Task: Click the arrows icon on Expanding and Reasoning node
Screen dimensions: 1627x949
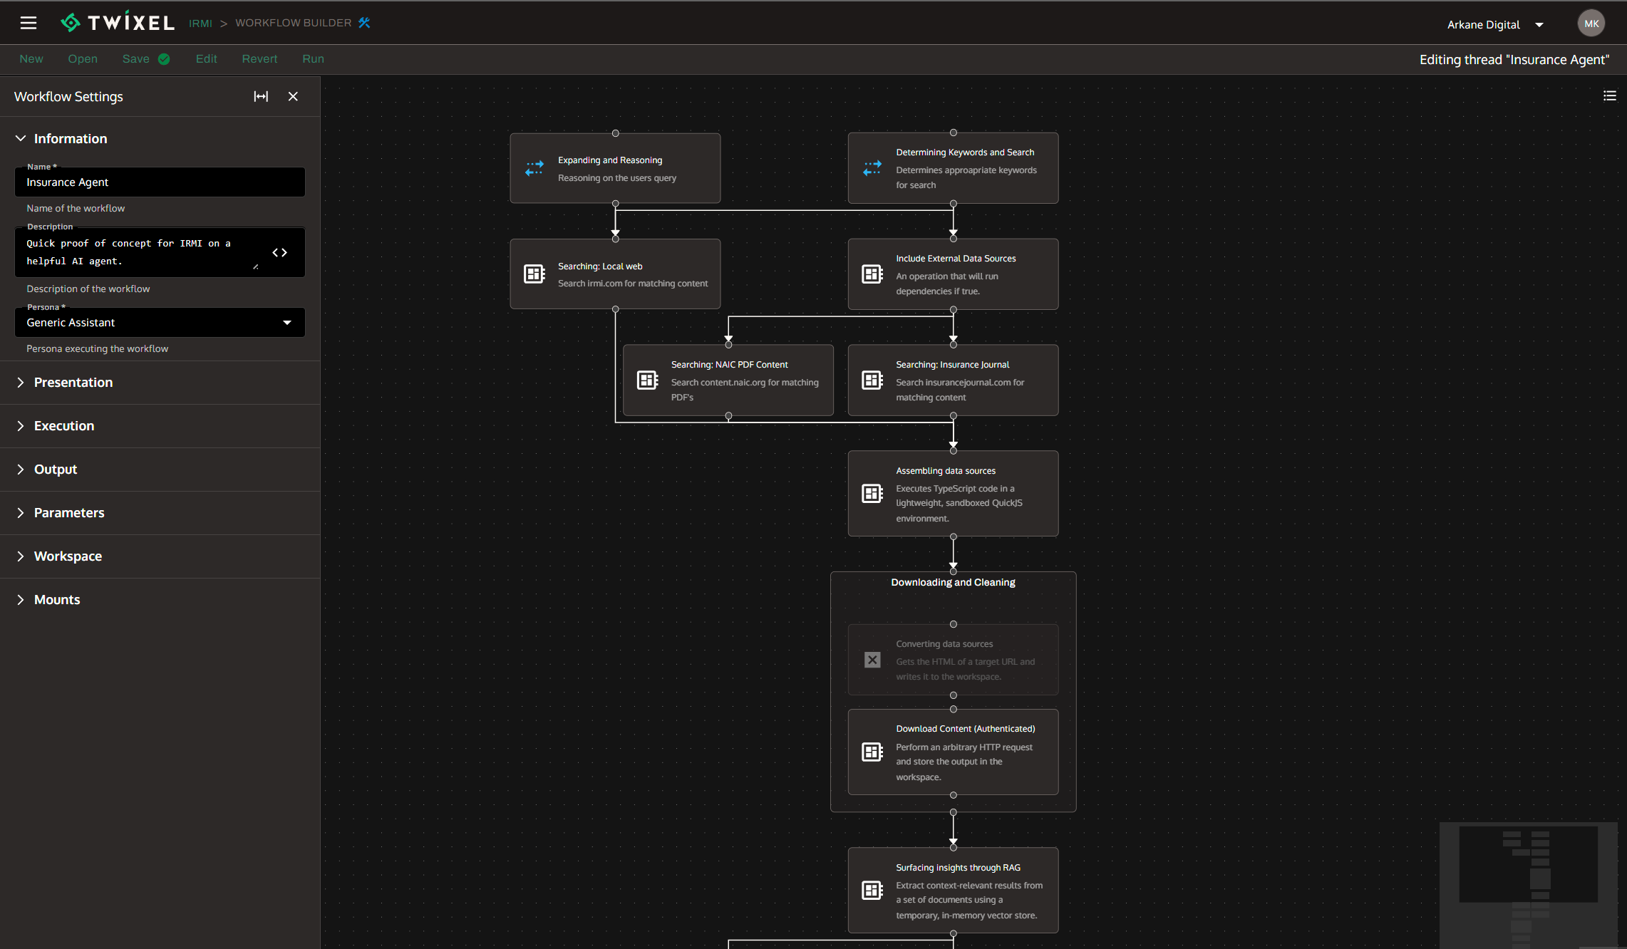Action: pos(534,168)
